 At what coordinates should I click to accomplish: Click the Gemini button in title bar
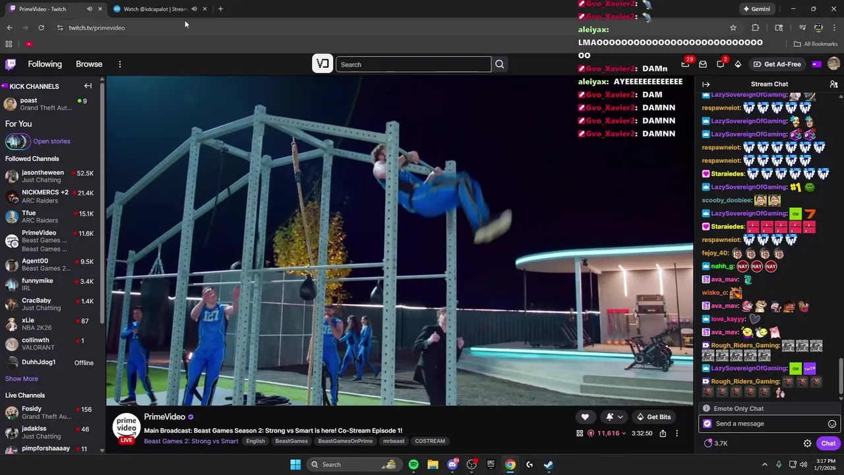coord(756,9)
